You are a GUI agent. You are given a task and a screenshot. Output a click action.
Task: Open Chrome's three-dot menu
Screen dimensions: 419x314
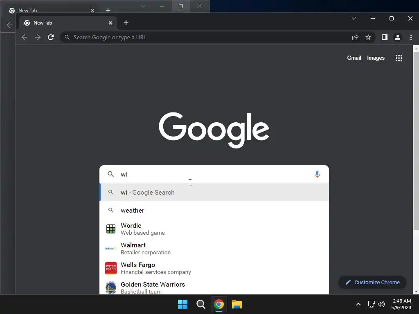pyautogui.click(x=411, y=37)
